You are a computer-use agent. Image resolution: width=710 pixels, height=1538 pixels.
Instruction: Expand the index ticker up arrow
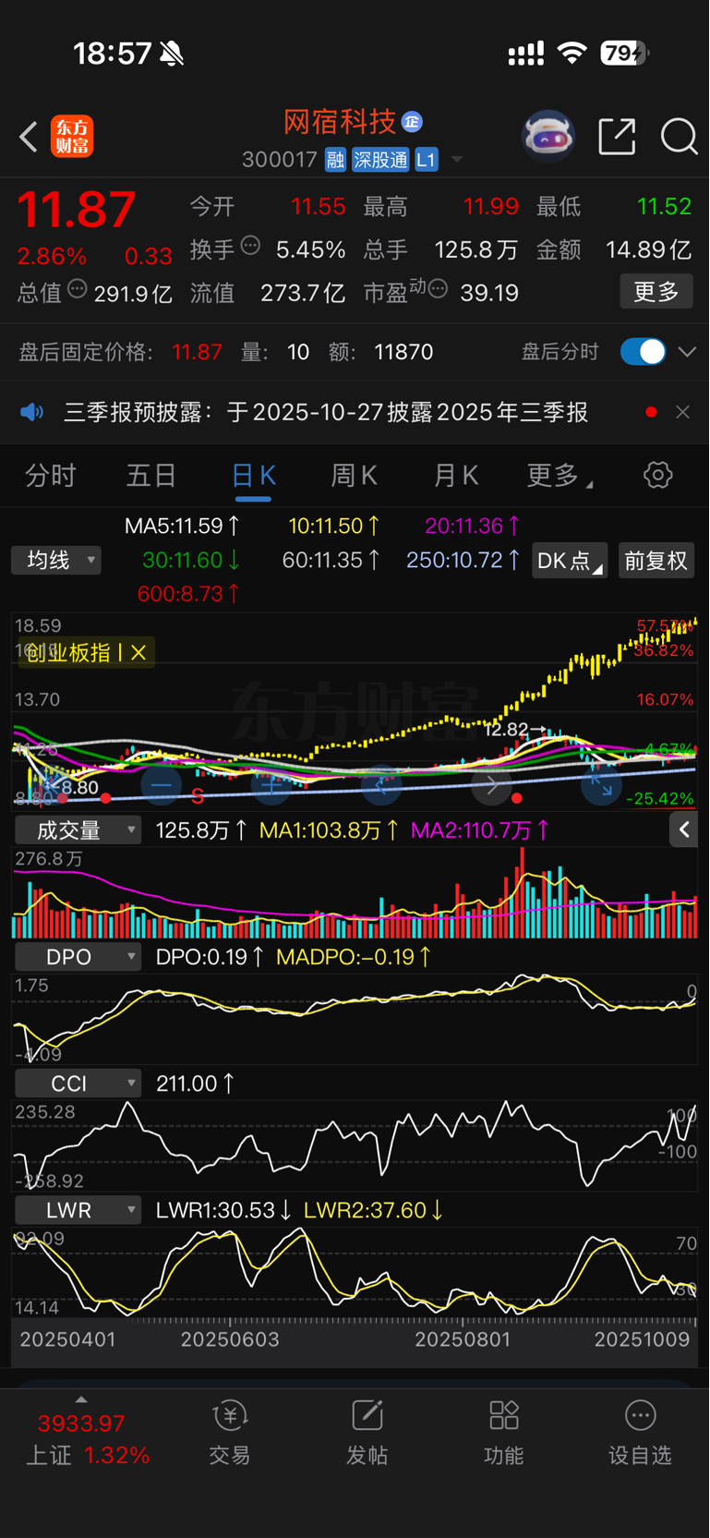pos(81,1399)
